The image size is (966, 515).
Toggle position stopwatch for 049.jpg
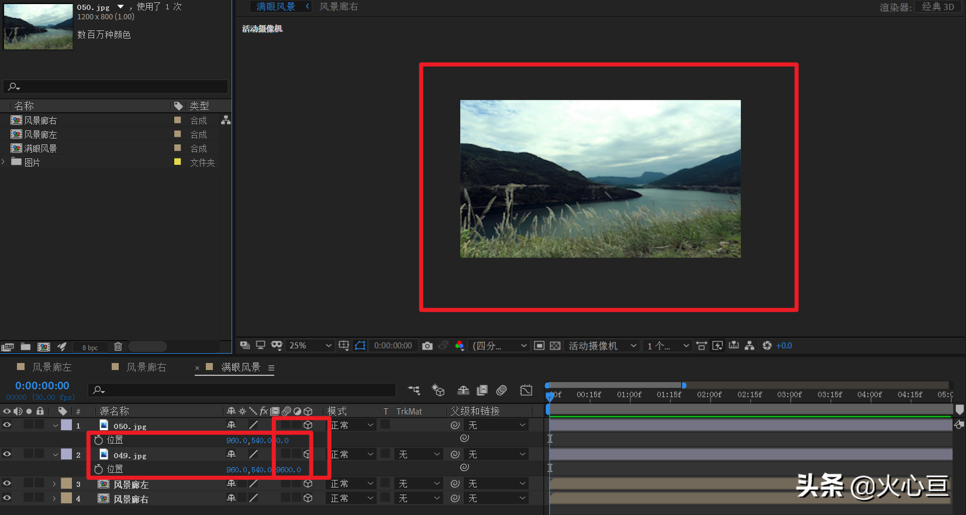[98, 469]
